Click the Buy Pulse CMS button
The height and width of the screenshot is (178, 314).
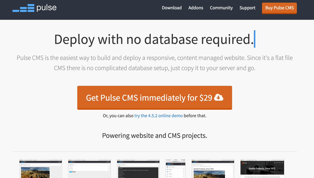coord(279,8)
